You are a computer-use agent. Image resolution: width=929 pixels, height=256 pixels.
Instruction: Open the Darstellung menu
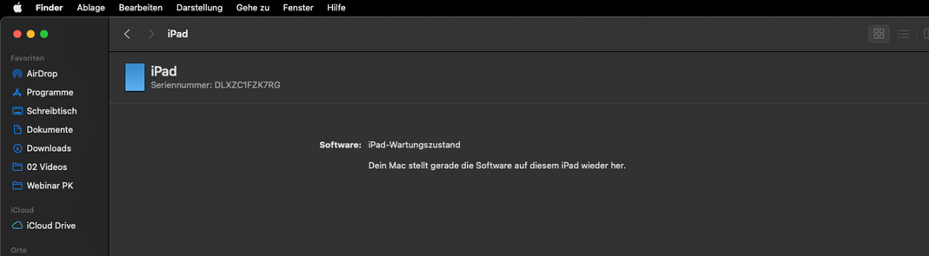pos(199,8)
